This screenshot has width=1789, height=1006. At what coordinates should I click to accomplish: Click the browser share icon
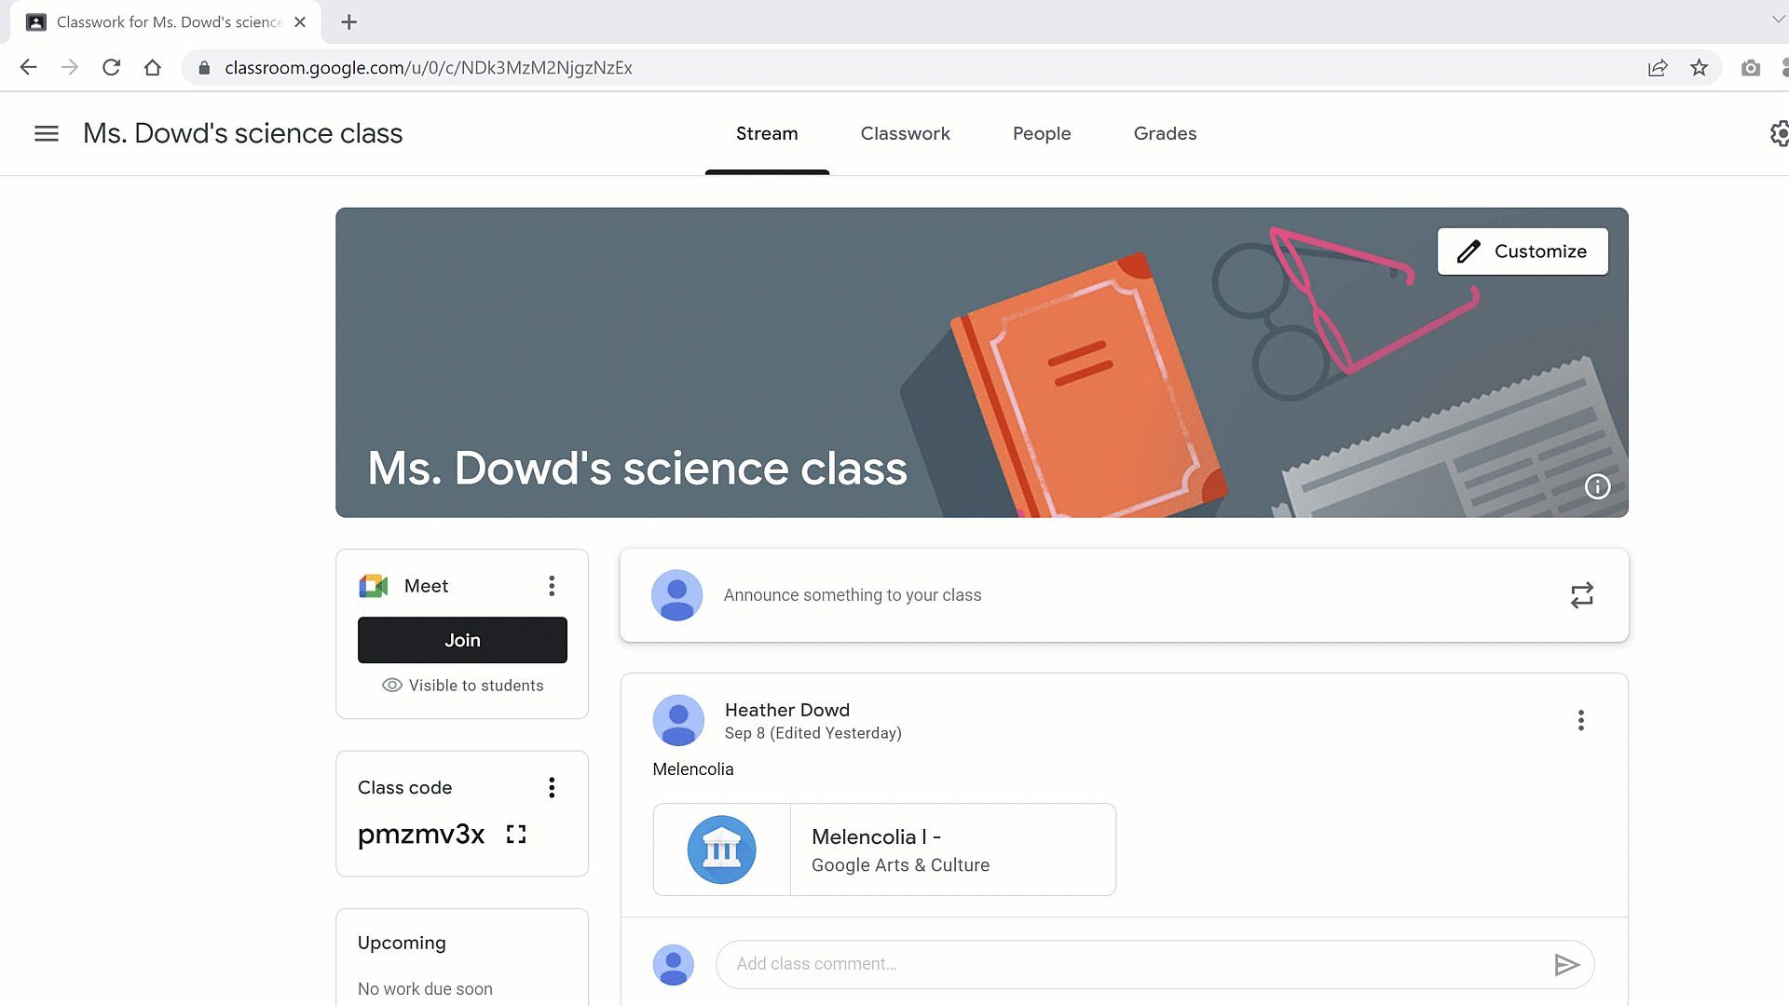pos(1658,68)
